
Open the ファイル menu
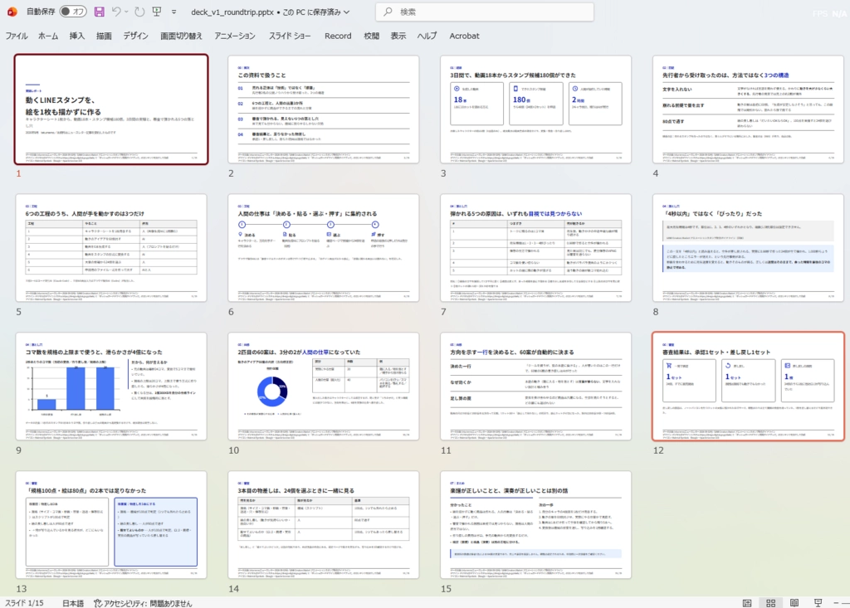17,36
